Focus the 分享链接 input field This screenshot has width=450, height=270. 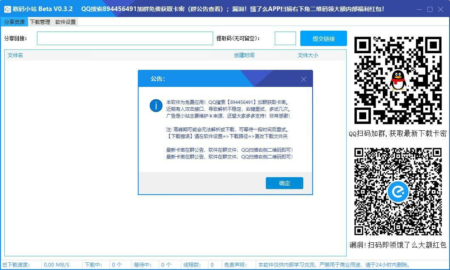click(125, 38)
